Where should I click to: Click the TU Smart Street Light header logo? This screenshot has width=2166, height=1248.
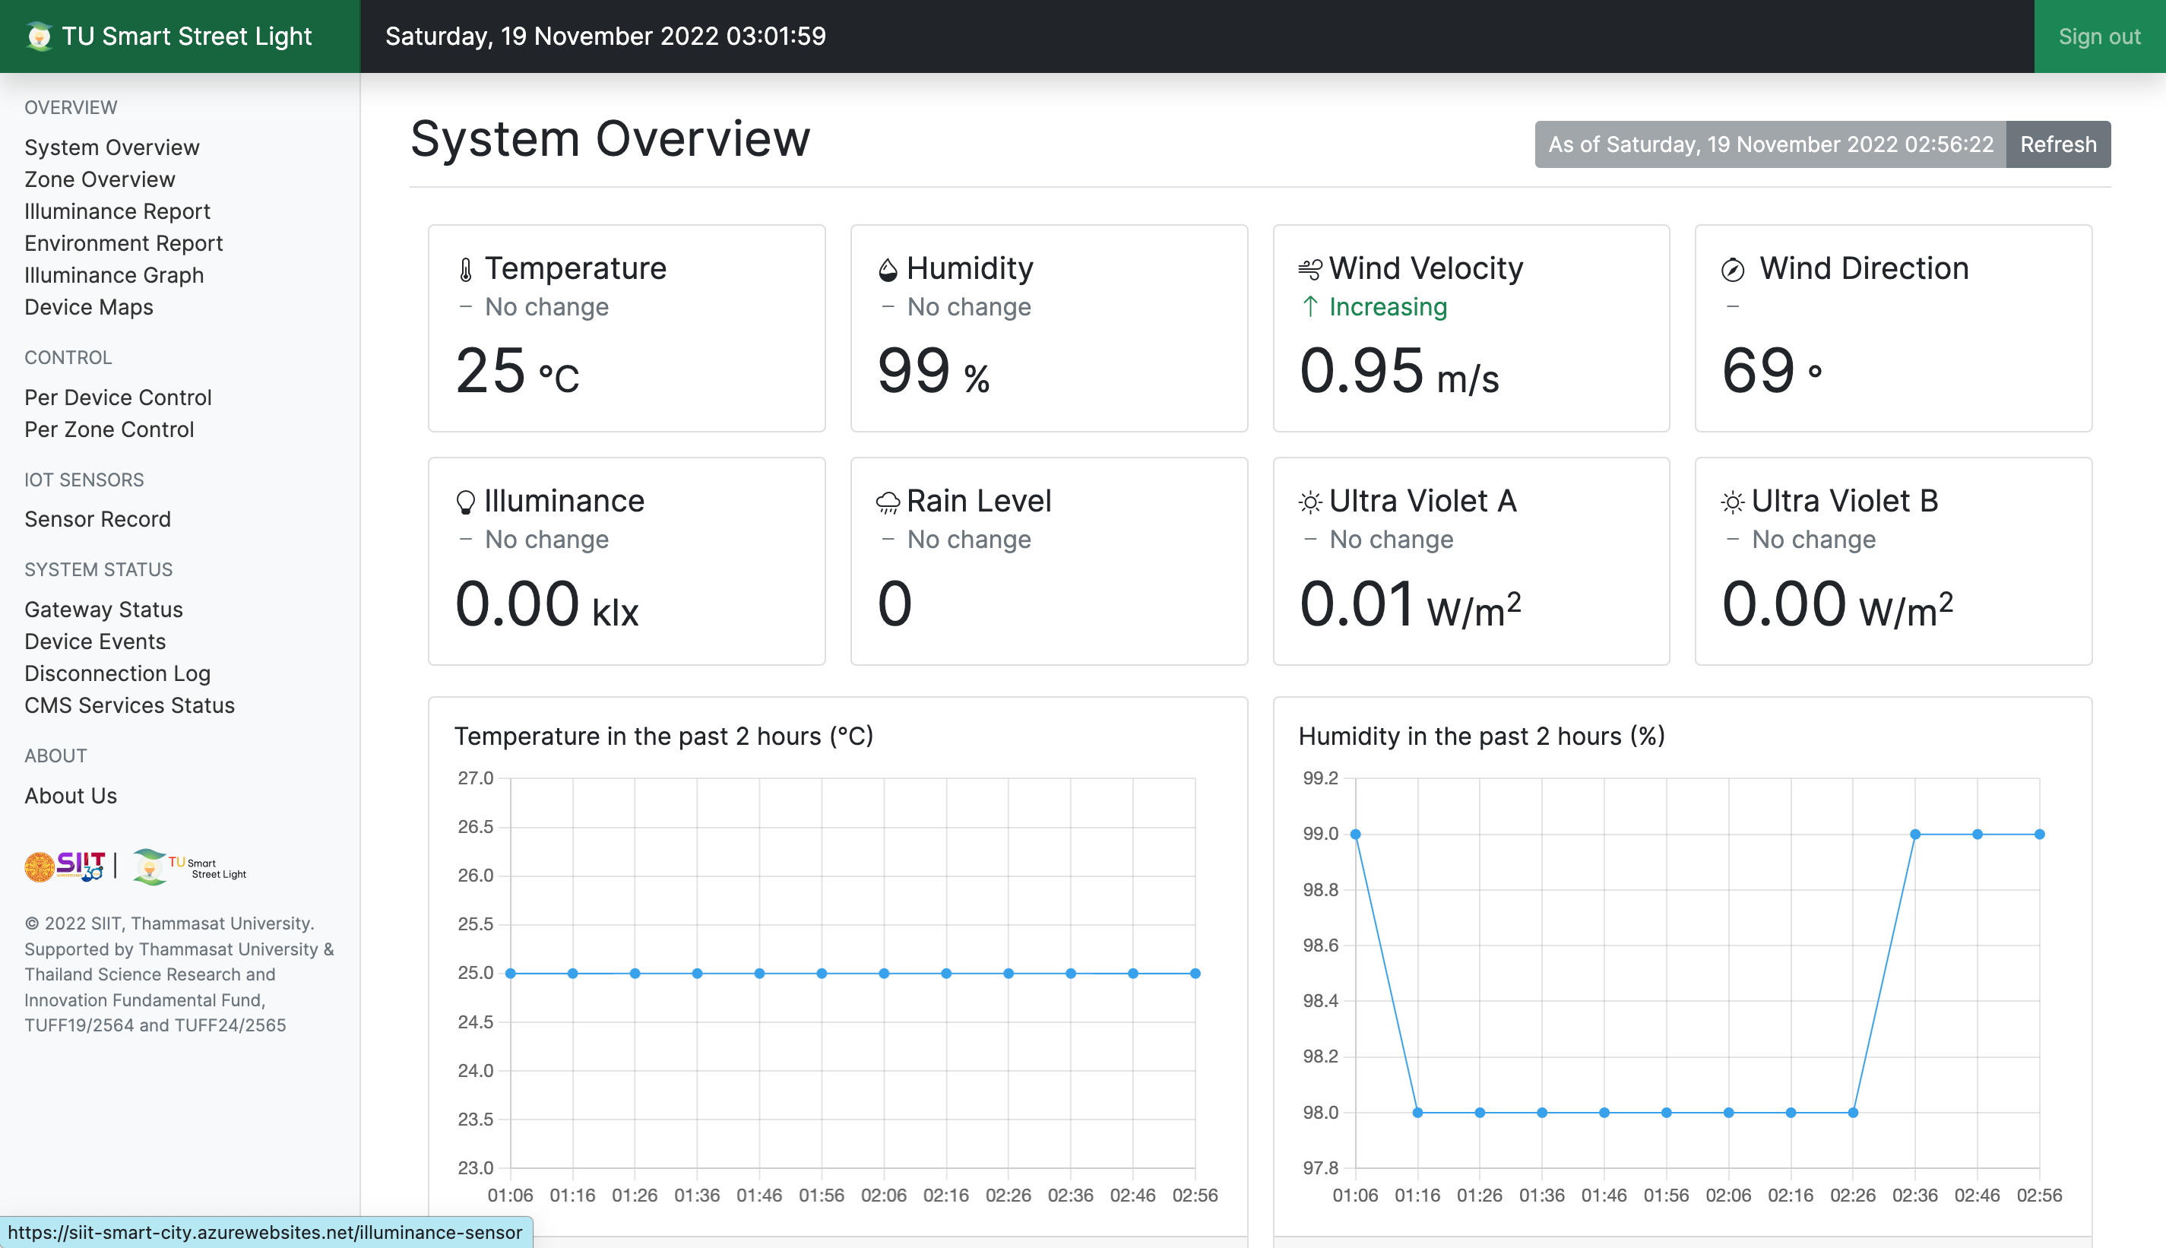click(39, 36)
